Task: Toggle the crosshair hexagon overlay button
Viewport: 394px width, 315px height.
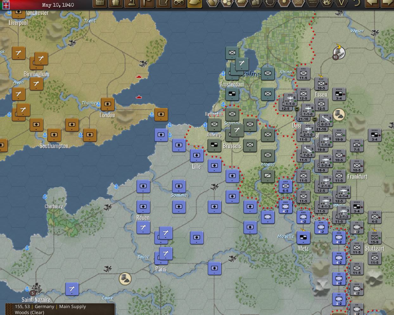Action: (270, 3)
